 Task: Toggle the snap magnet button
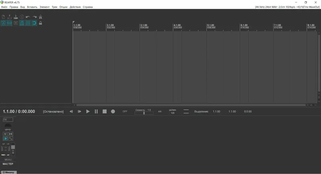point(35,23)
